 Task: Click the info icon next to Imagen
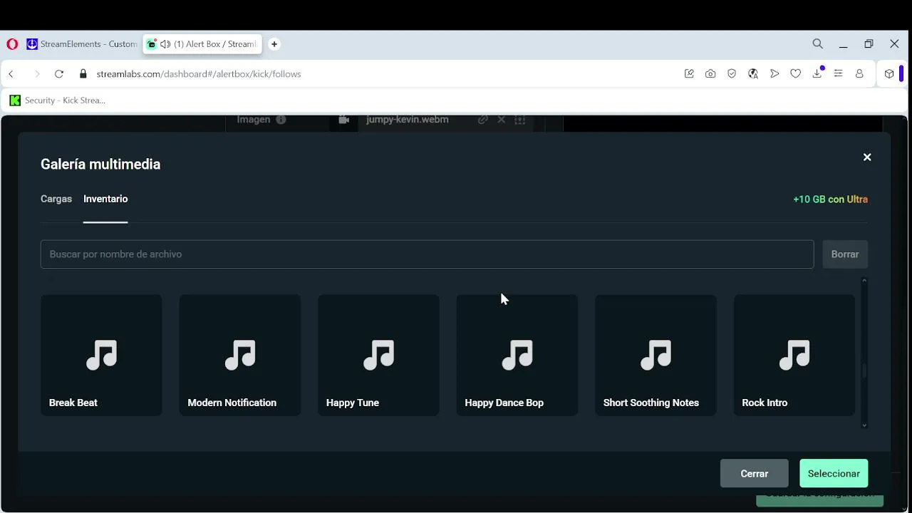pyautogui.click(x=281, y=120)
